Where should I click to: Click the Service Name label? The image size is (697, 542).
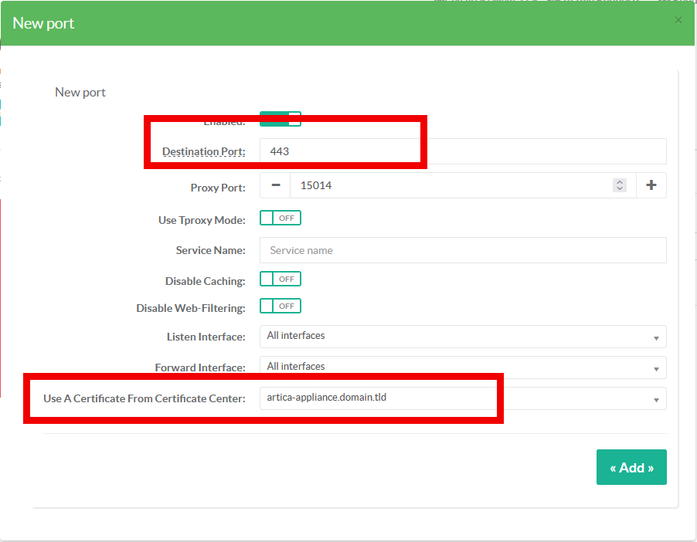point(210,250)
